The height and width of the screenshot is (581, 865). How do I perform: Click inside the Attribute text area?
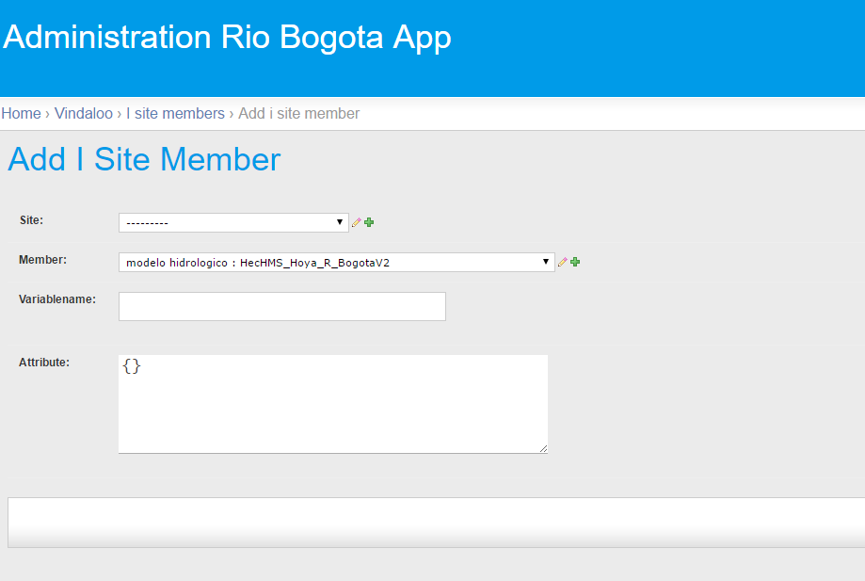click(x=333, y=404)
